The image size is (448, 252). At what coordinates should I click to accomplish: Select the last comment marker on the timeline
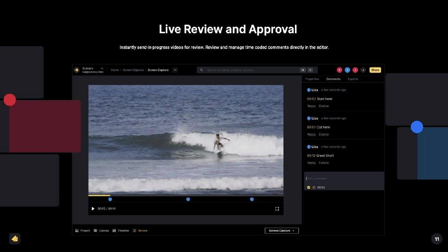click(252, 199)
